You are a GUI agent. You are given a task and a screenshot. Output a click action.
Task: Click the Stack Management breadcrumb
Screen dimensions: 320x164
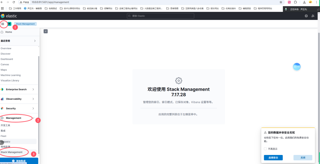pos(25,24)
